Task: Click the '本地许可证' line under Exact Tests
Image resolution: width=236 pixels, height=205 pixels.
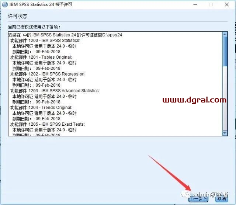Action: 45,130
